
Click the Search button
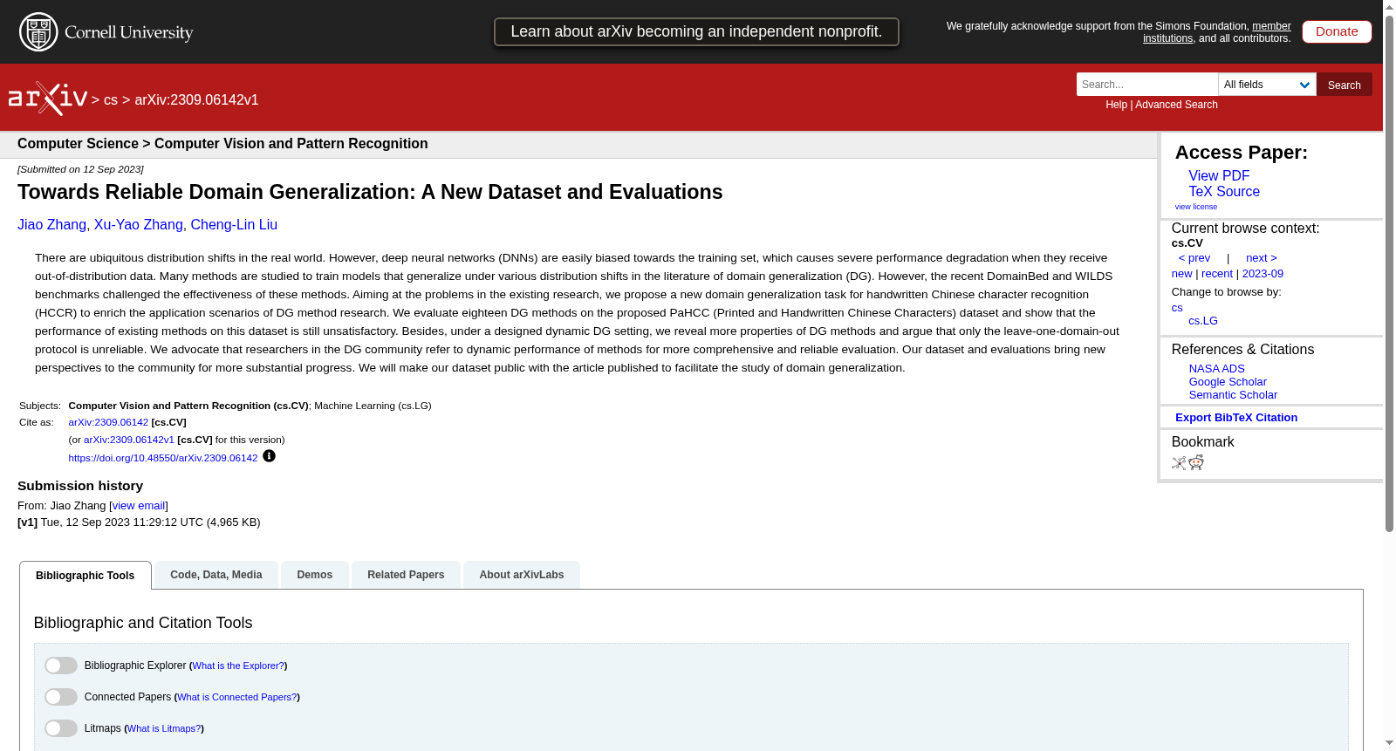(x=1344, y=85)
